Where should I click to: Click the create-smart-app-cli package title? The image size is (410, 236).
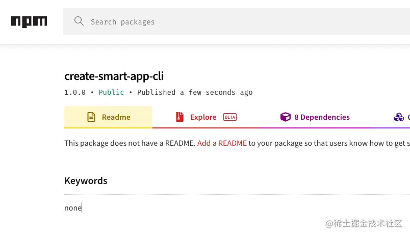[114, 76]
